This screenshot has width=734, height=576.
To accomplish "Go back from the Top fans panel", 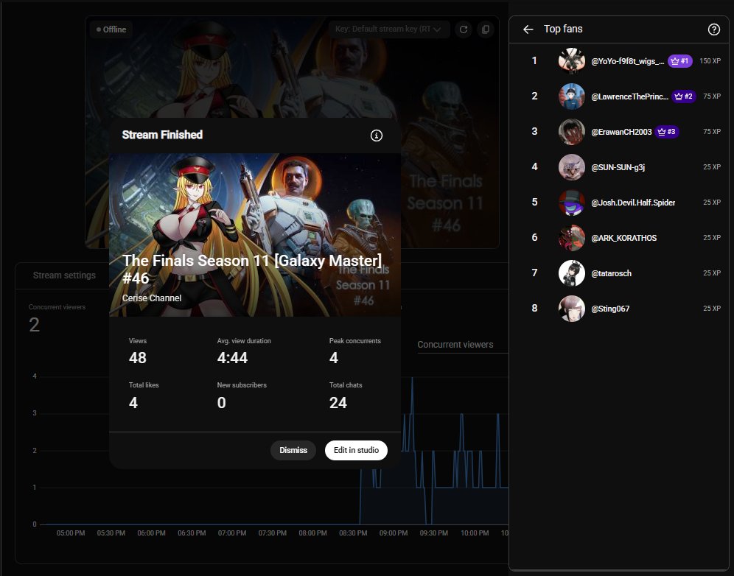I will point(528,29).
